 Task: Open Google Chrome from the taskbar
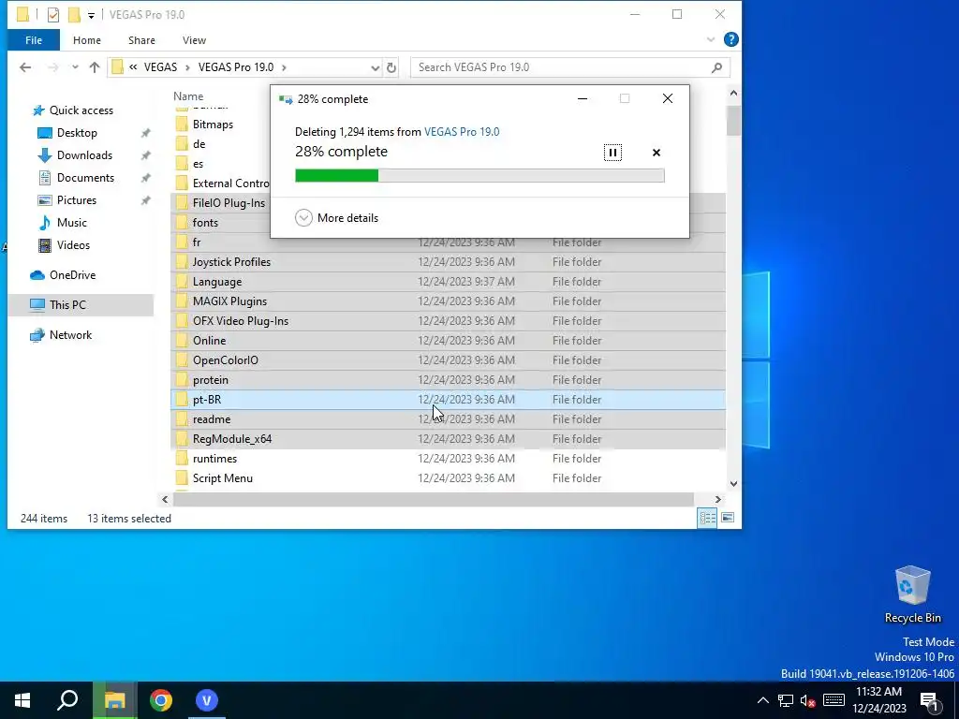(161, 700)
